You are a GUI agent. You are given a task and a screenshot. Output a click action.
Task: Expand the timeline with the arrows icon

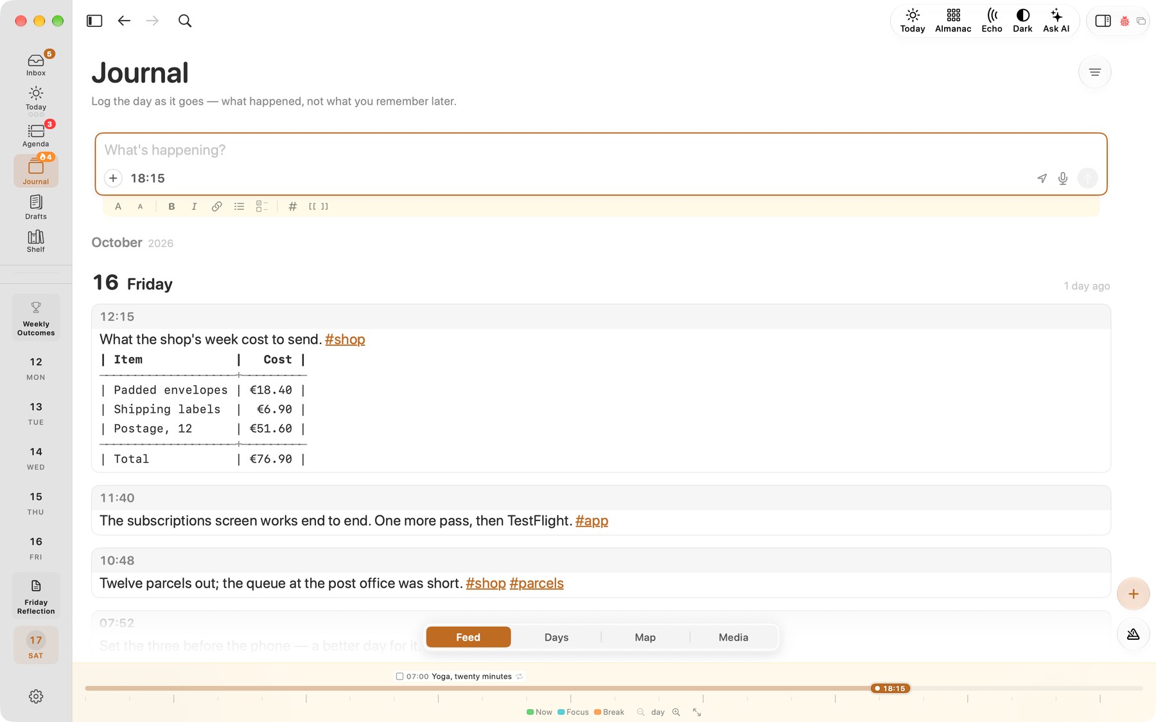click(697, 712)
